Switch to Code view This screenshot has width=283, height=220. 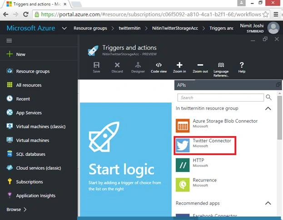[159, 65]
